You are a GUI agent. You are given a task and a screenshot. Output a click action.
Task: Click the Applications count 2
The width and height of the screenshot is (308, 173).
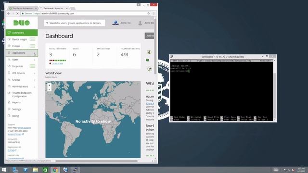[98, 54]
